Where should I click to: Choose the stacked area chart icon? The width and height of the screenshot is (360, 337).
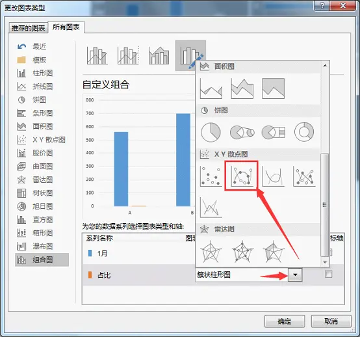(x=242, y=88)
